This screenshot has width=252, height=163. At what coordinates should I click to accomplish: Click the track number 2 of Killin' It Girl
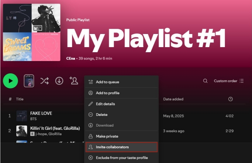tap(9, 131)
